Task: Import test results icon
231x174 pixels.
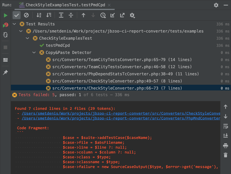Action: coord(113,15)
